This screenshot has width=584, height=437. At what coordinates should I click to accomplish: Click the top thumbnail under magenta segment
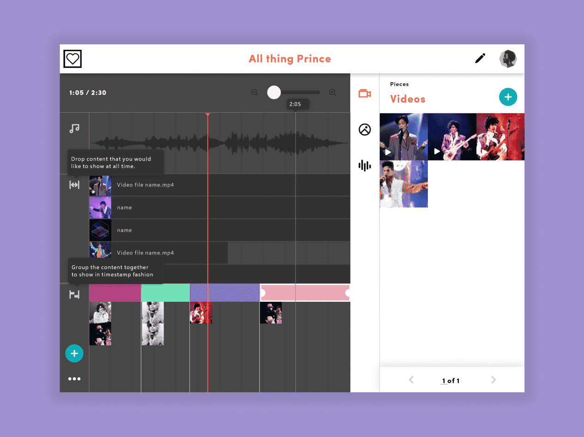pos(100,312)
